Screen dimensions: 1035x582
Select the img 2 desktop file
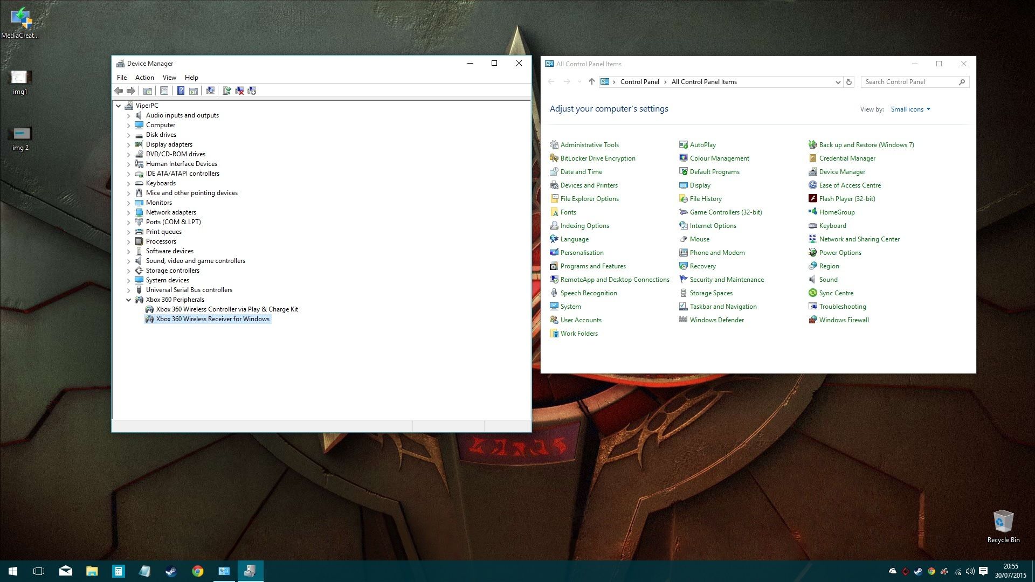click(x=20, y=138)
